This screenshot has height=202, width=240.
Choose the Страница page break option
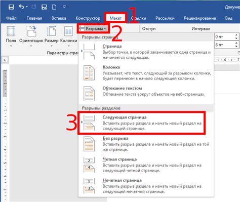(x=146, y=52)
